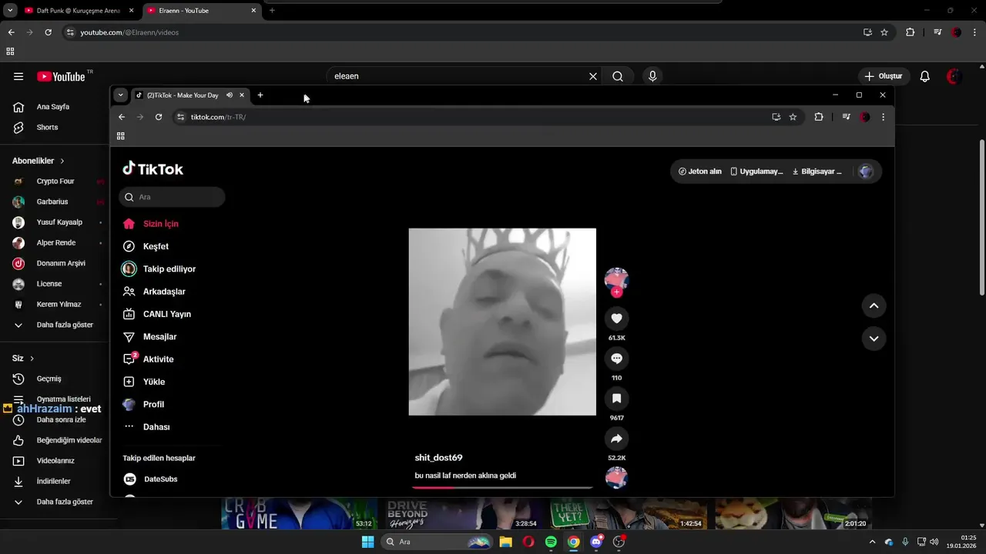Open the YouTube account avatar
This screenshot has width=986, height=554.
pyautogui.click(x=954, y=76)
